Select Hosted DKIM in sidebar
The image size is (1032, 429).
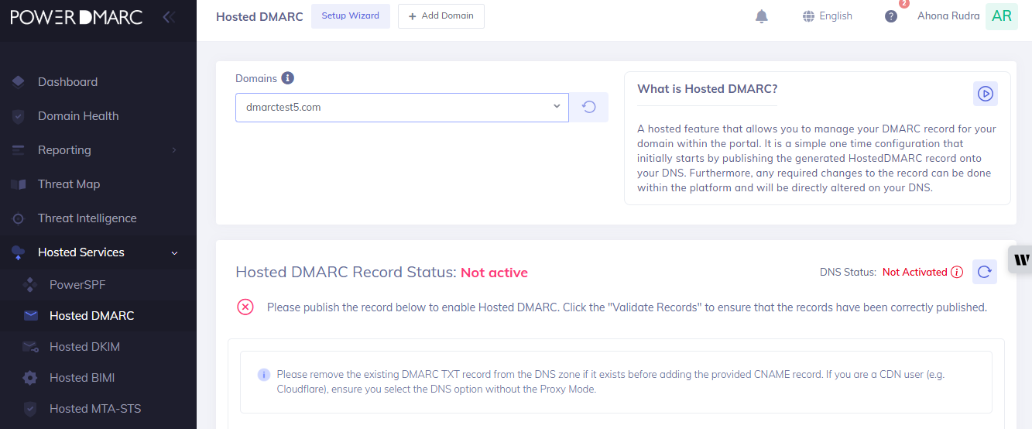[x=84, y=347]
